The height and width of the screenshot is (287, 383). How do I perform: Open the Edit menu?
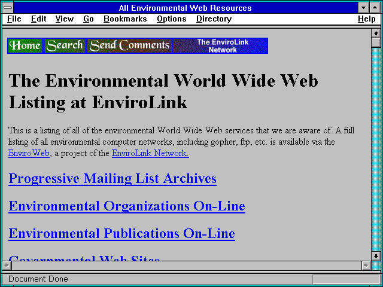(x=38, y=19)
